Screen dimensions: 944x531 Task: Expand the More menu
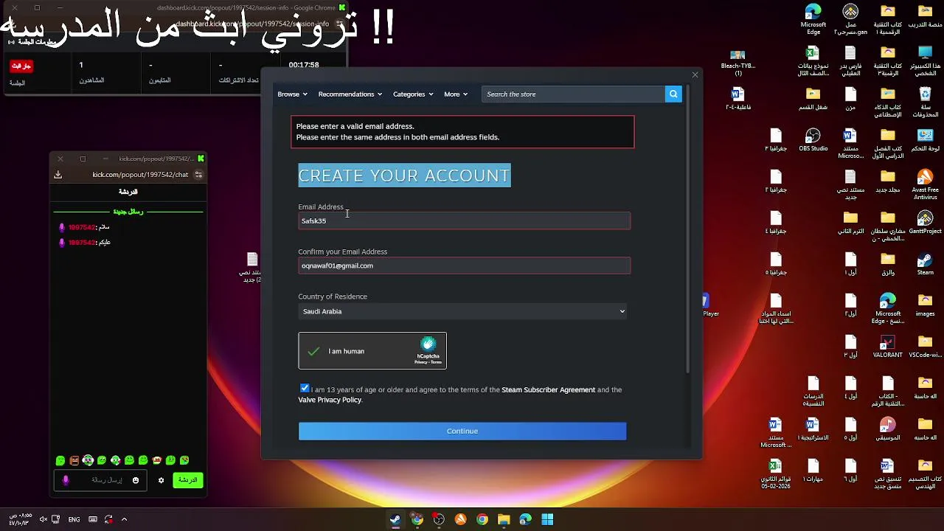pyautogui.click(x=455, y=94)
